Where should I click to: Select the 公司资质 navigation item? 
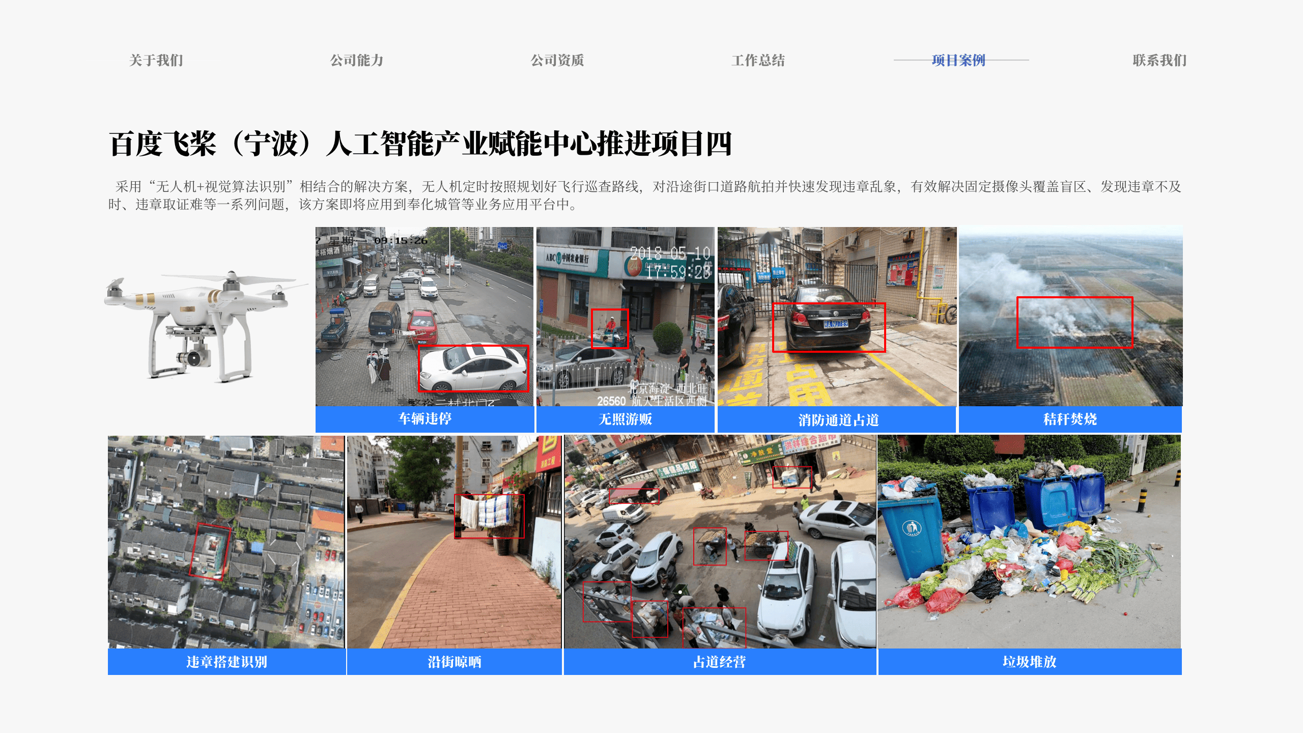(x=557, y=60)
